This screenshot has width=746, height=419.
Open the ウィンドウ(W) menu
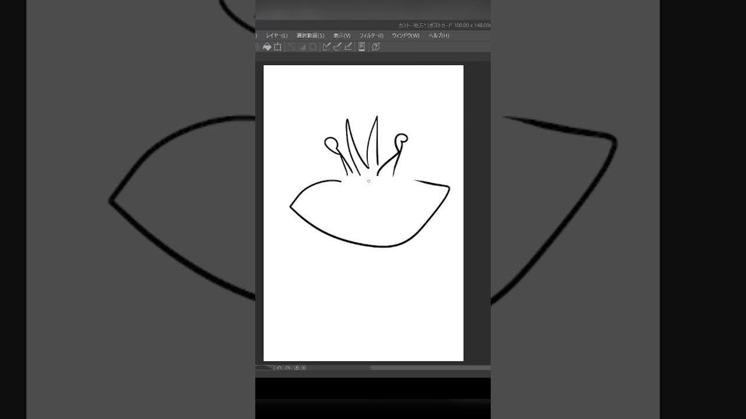pyautogui.click(x=406, y=35)
